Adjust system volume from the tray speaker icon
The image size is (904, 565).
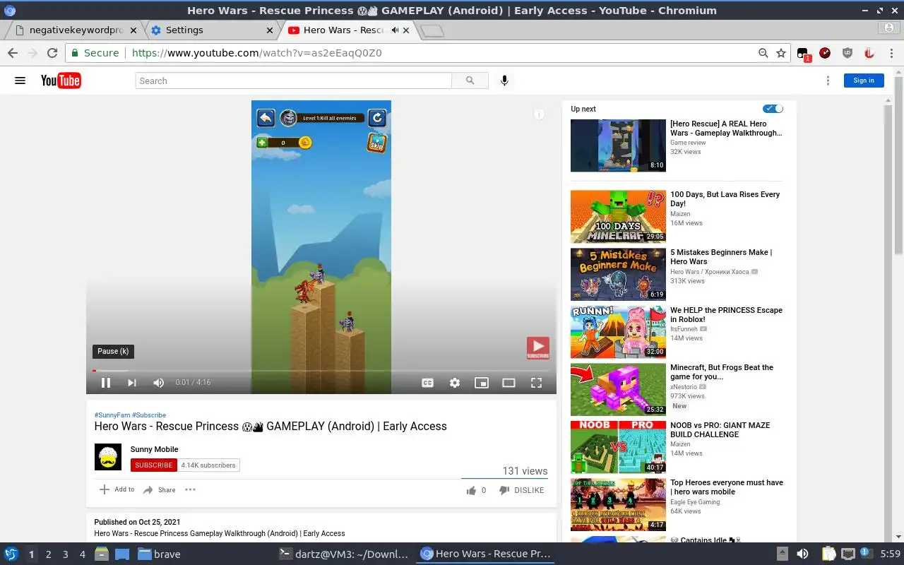(802, 554)
